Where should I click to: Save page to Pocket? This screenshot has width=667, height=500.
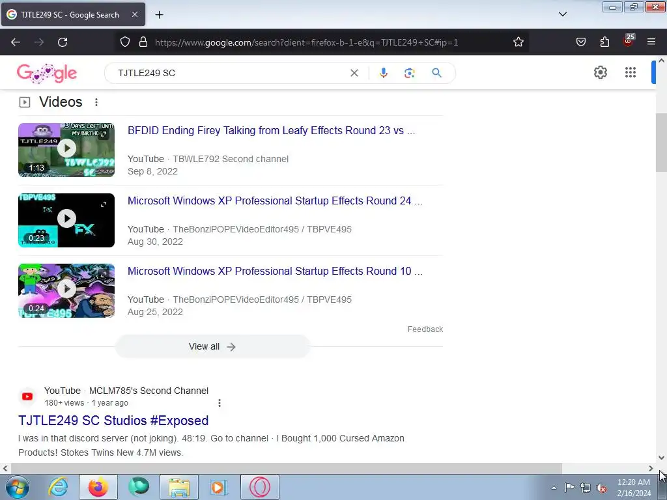tap(580, 42)
